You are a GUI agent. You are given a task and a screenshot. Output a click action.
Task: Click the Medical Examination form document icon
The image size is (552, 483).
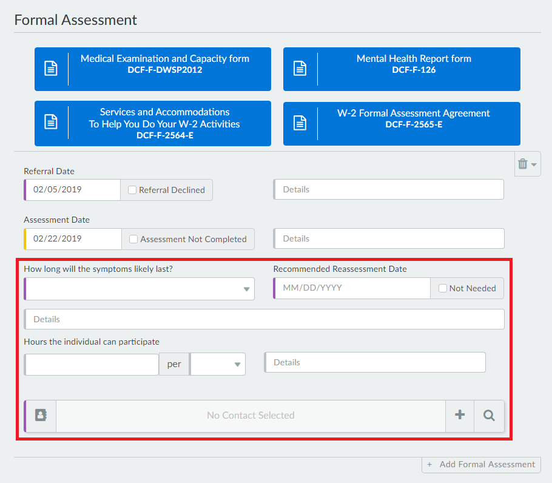[52, 69]
